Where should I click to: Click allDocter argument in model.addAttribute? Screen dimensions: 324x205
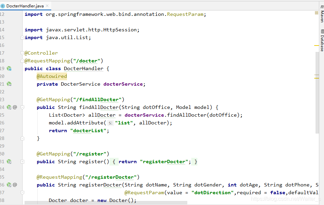153,123
